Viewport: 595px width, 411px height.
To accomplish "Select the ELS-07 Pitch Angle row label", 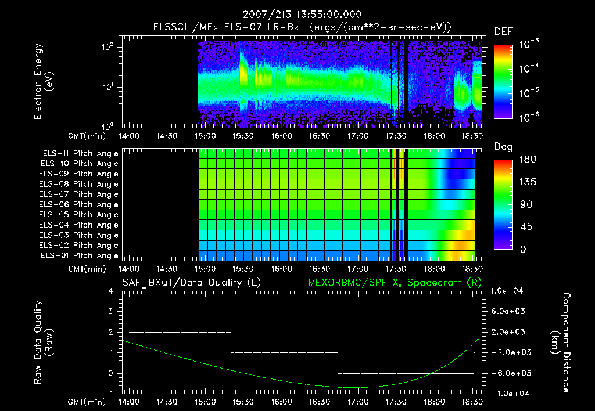I will 79,194.
